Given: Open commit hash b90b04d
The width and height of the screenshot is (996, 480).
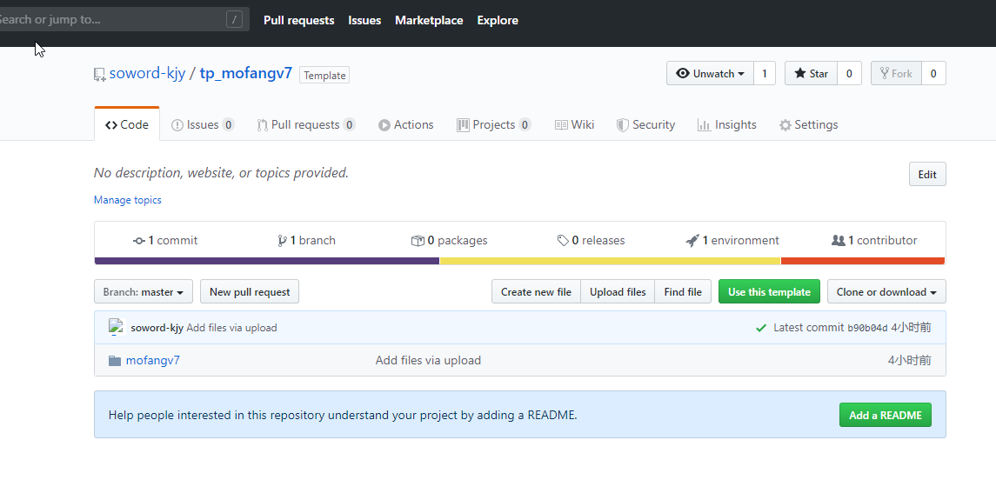Looking at the screenshot, I should pyautogui.click(x=867, y=328).
